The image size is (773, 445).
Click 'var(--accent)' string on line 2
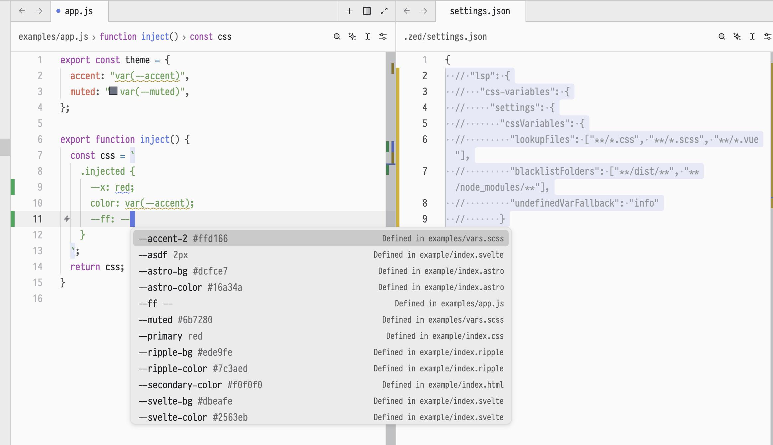(147, 76)
